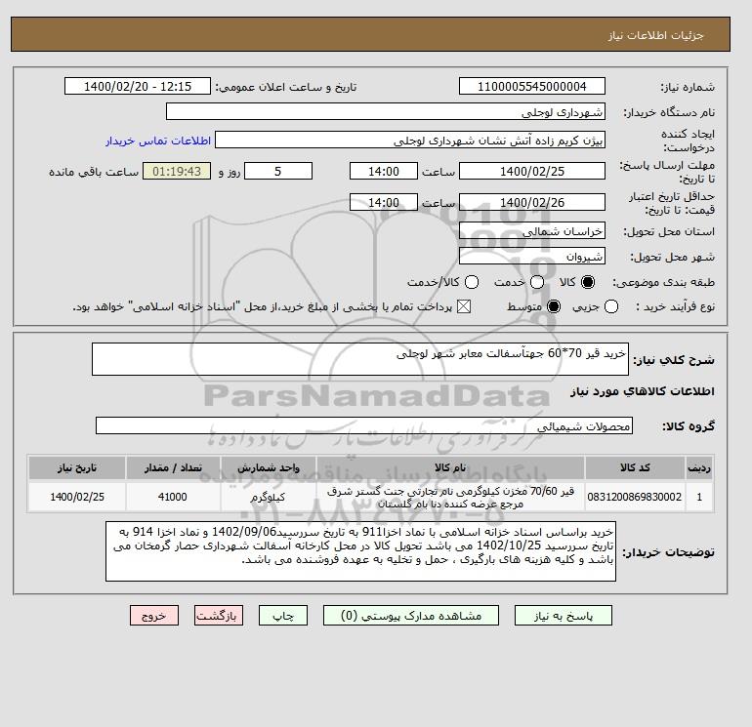Open the اطلاعات تماس خریدار link
Screen dimensions: 752x727
[x=158, y=141]
